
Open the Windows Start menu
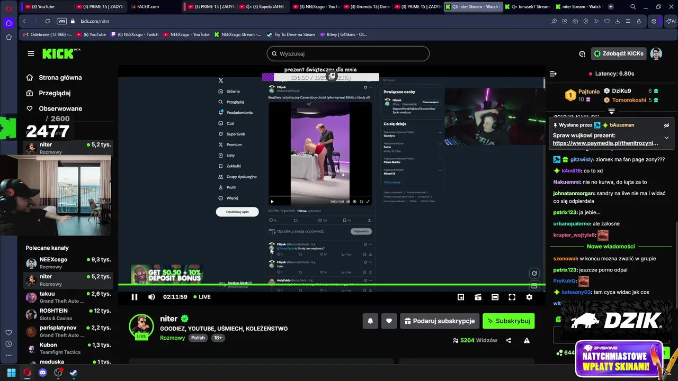11,373
